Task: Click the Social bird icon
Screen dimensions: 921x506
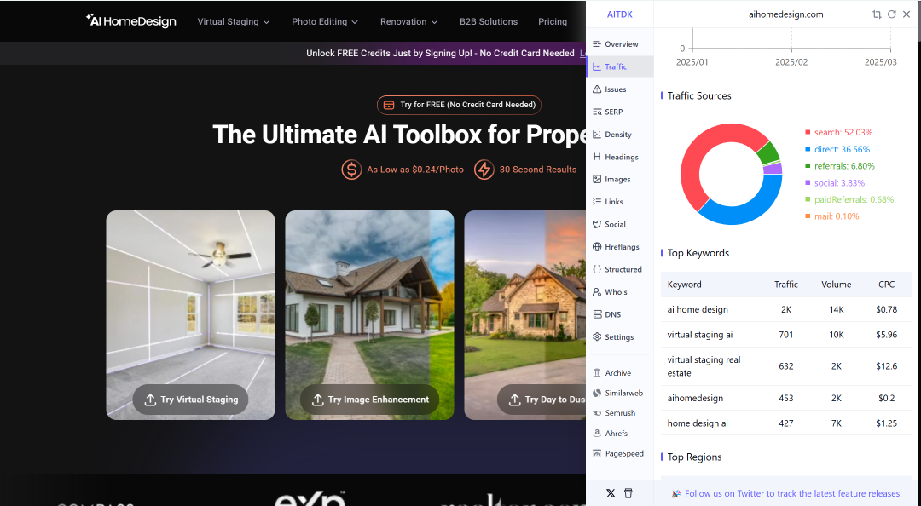Action: point(597,224)
